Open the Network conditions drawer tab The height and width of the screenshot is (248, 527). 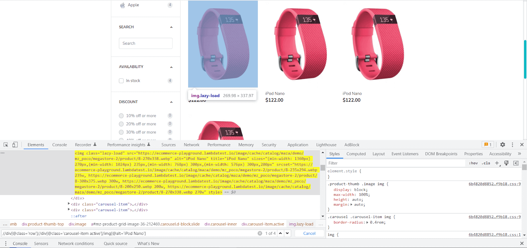coord(76,244)
